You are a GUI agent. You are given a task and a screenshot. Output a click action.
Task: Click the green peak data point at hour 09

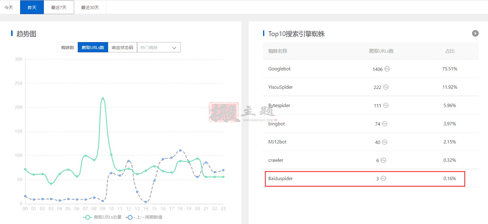pyautogui.click(x=103, y=98)
